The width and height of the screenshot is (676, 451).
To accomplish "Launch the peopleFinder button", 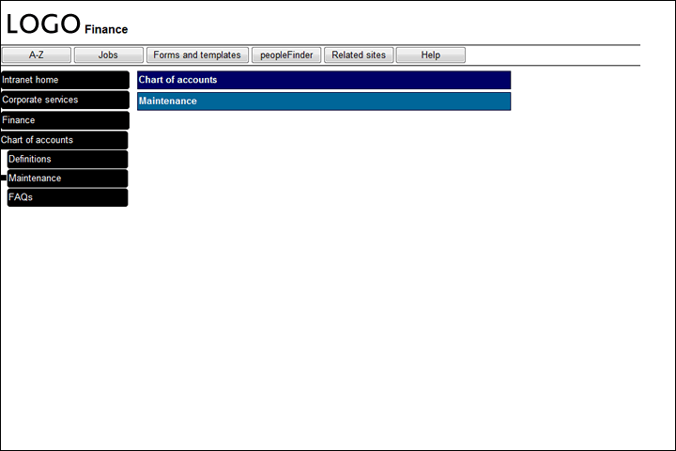I will pyautogui.click(x=286, y=55).
